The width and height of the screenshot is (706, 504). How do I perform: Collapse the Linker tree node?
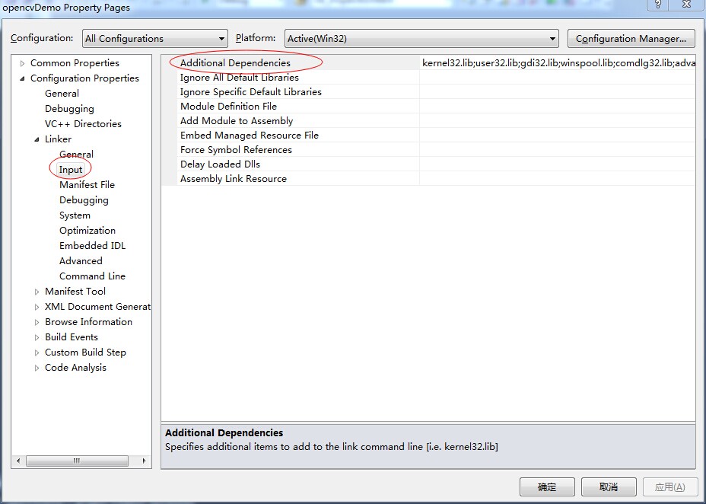click(37, 139)
